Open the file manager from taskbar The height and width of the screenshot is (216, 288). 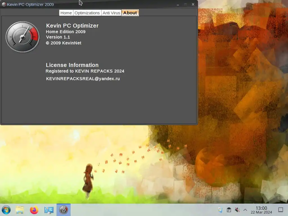tap(20, 210)
